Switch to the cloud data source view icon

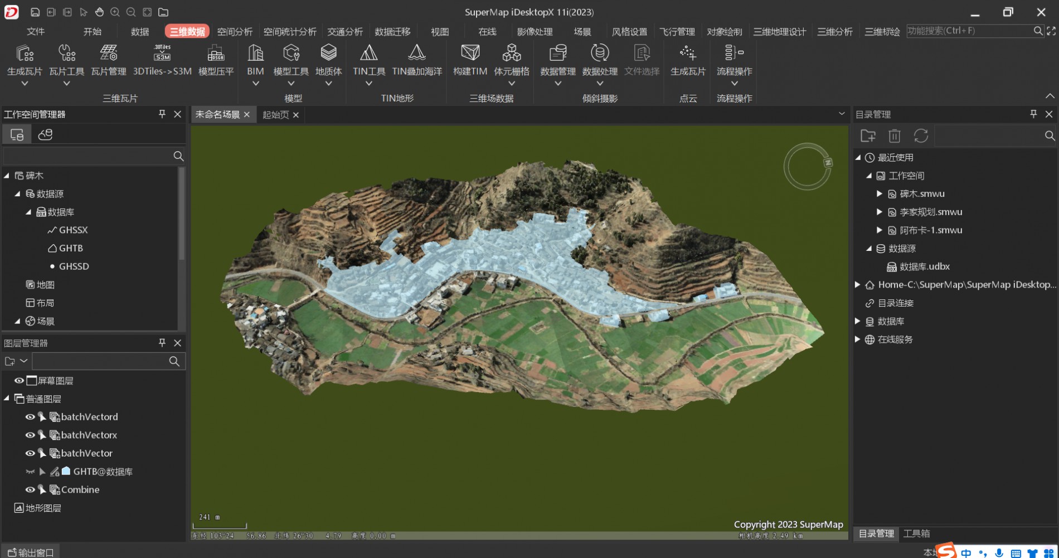pos(45,134)
